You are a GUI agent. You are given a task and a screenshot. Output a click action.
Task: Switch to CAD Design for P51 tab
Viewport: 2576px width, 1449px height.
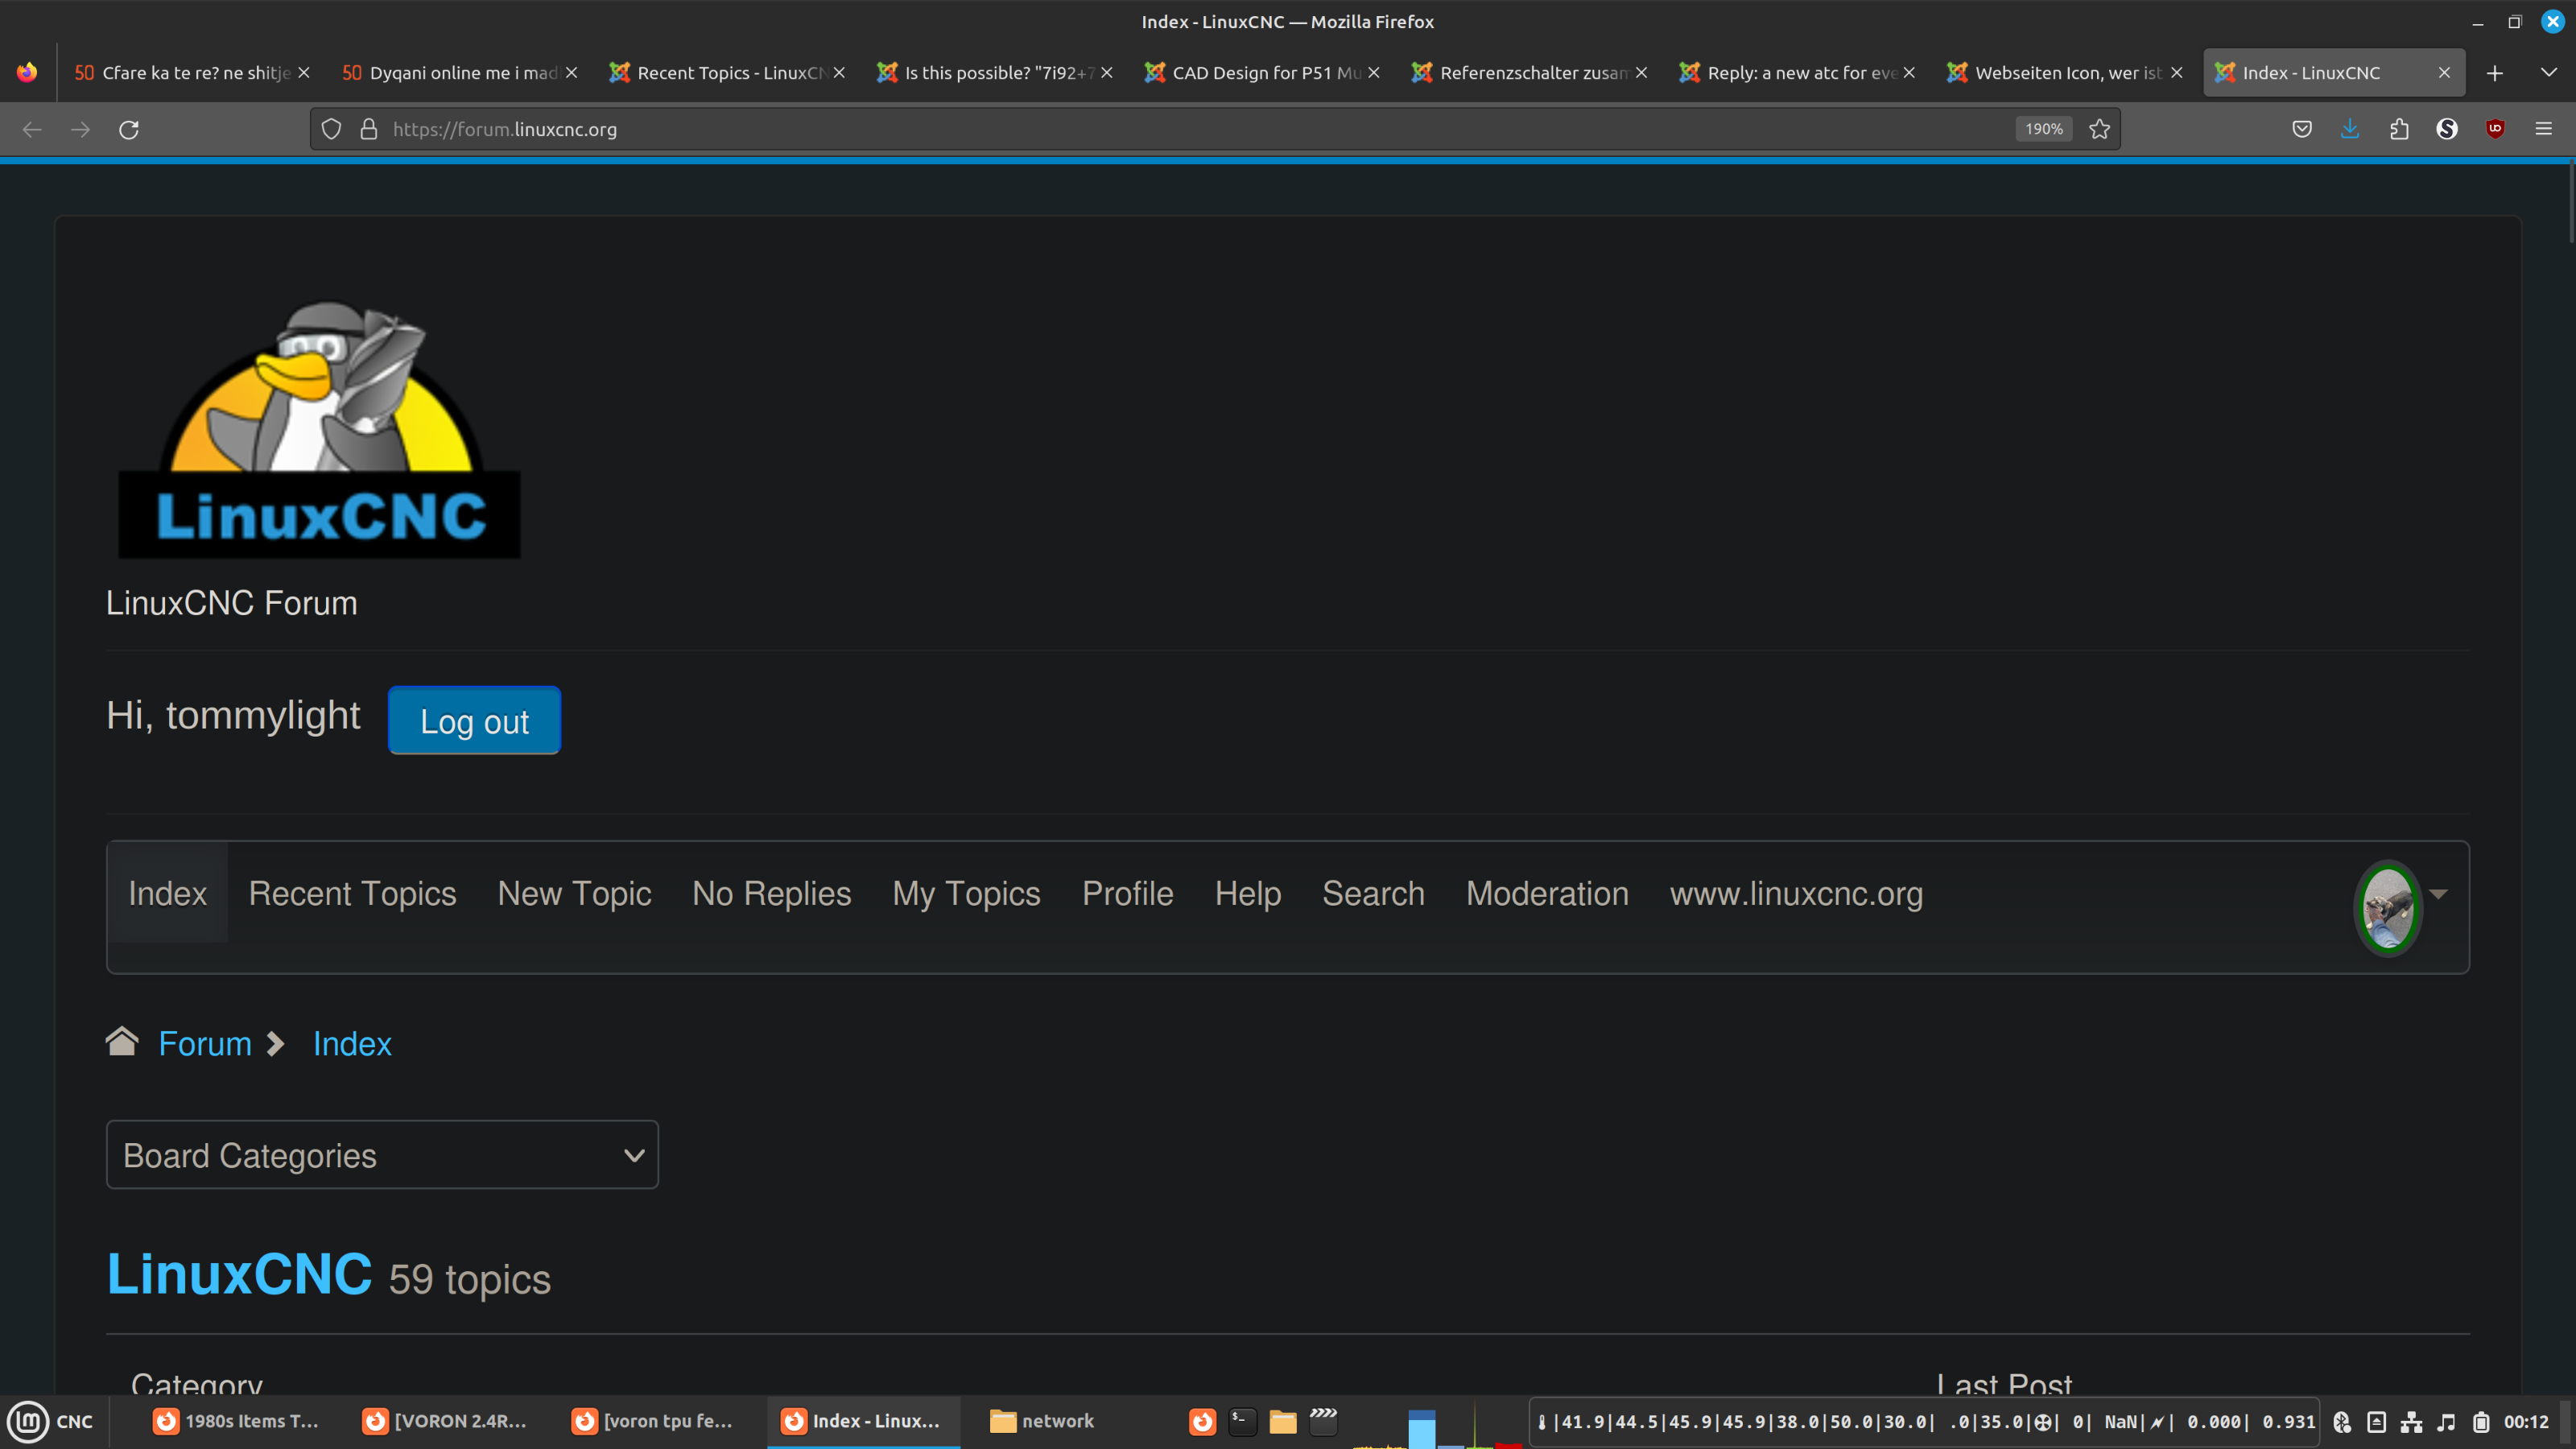[1262, 73]
